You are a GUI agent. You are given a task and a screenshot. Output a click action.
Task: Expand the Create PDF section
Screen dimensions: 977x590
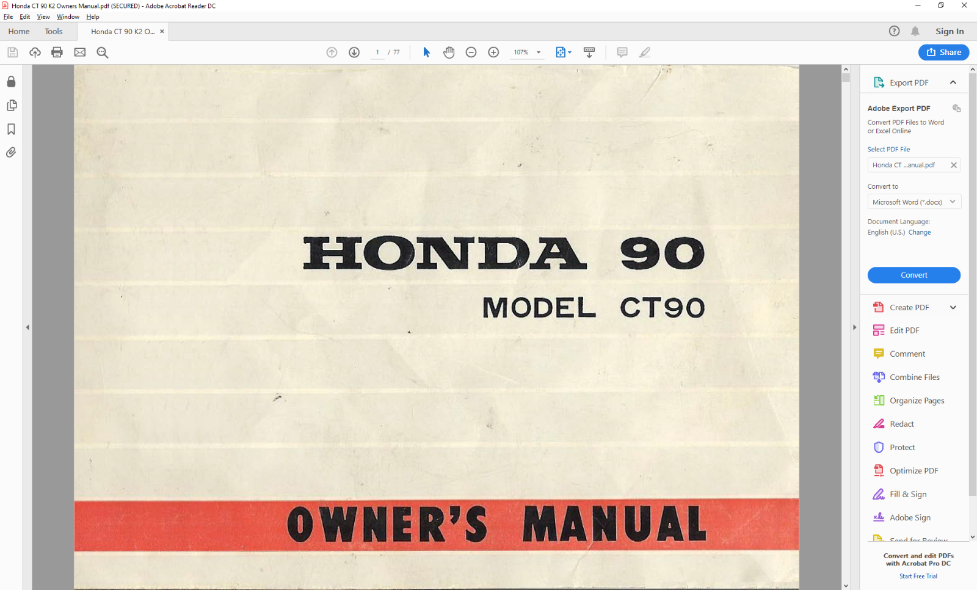click(953, 307)
